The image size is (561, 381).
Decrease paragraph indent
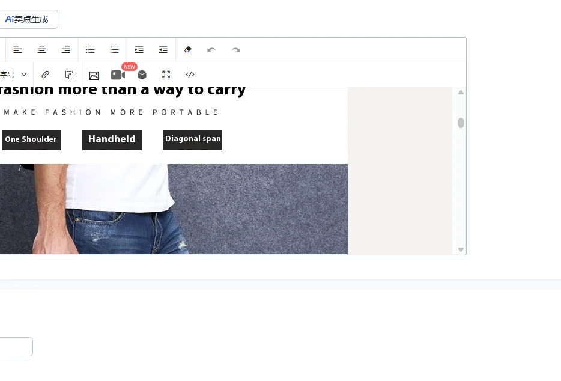tap(163, 50)
